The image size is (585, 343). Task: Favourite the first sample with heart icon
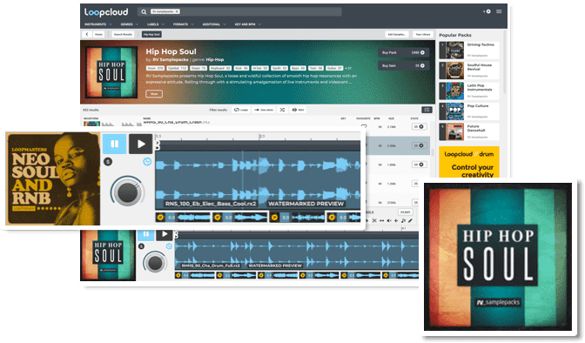click(364, 125)
